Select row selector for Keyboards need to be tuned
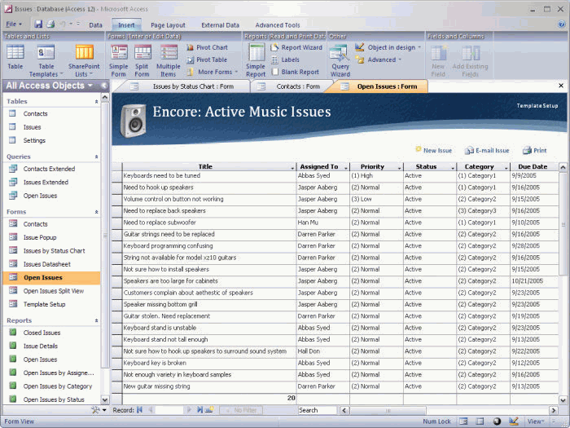The width and height of the screenshot is (570, 428). tap(117, 176)
